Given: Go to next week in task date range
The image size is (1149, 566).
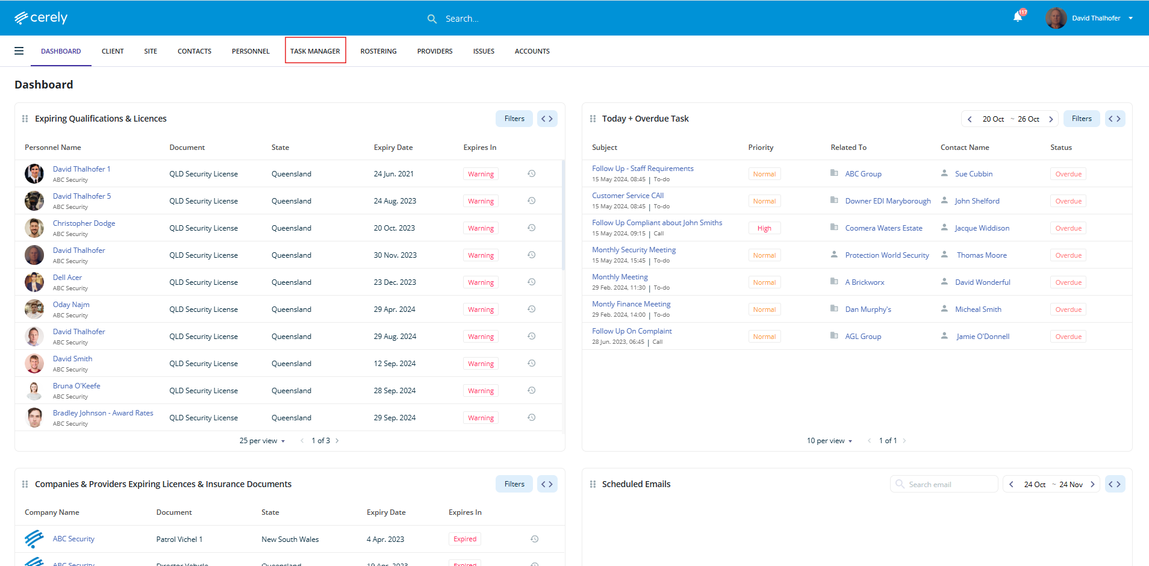Looking at the screenshot, I should coord(1051,119).
